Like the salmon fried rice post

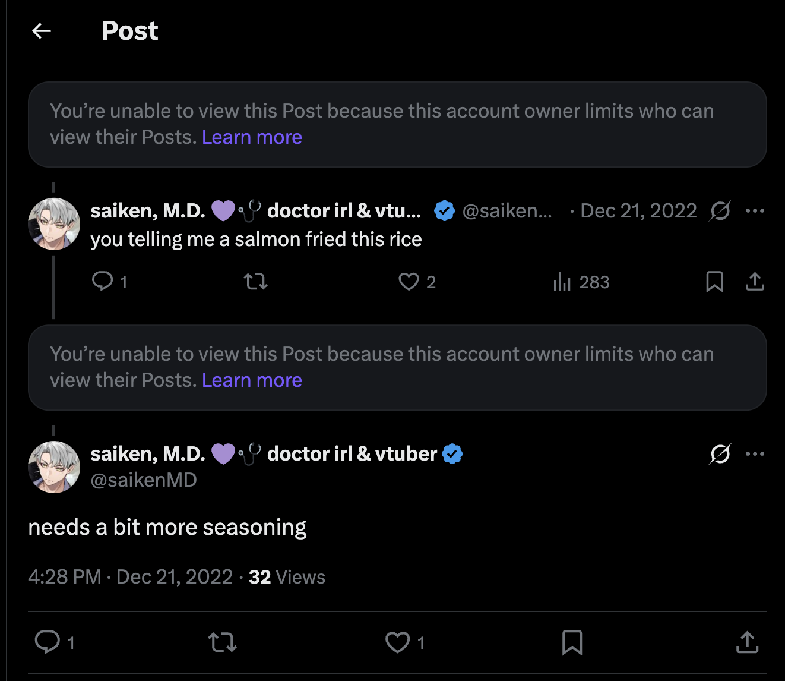pos(409,281)
